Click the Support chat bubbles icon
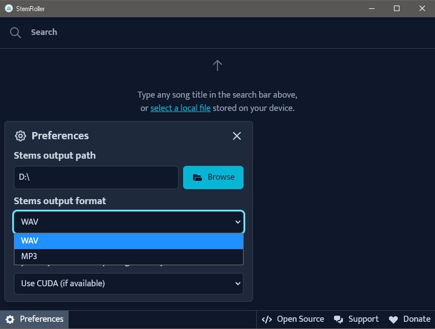This screenshot has height=329, width=435. click(338, 320)
